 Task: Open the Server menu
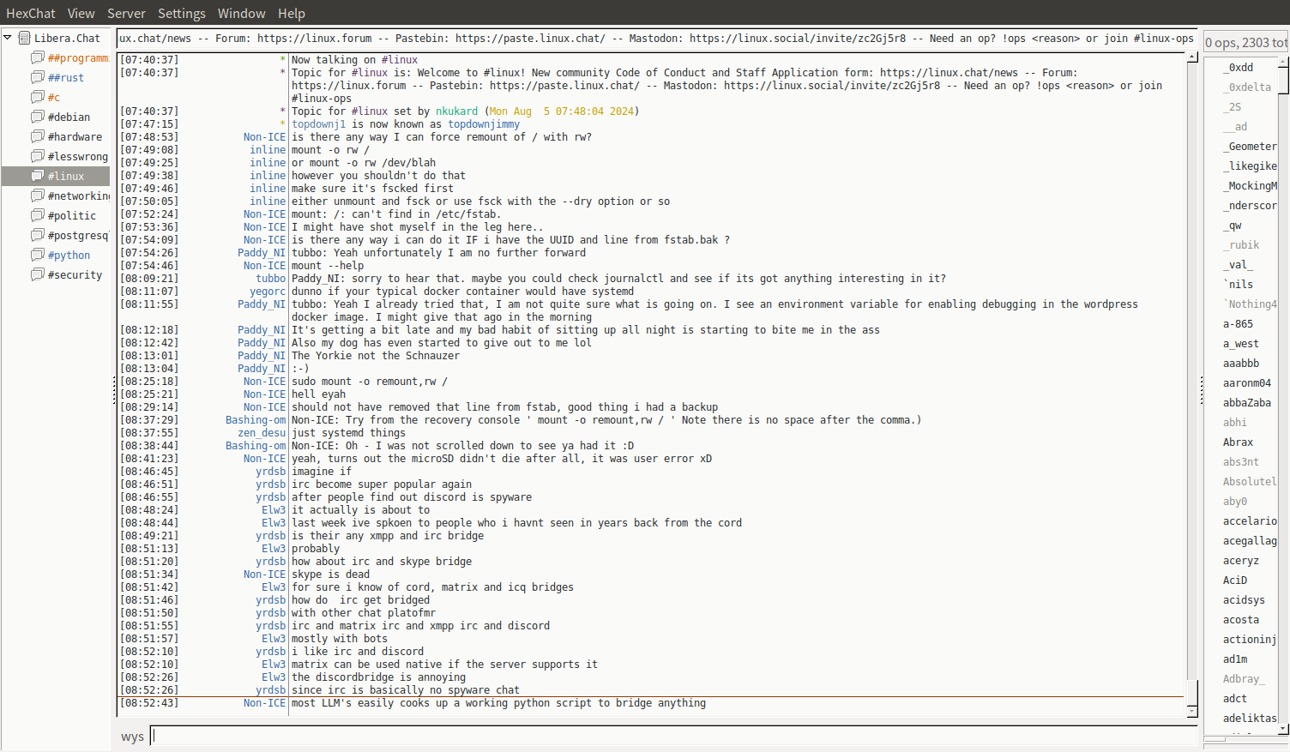126,13
